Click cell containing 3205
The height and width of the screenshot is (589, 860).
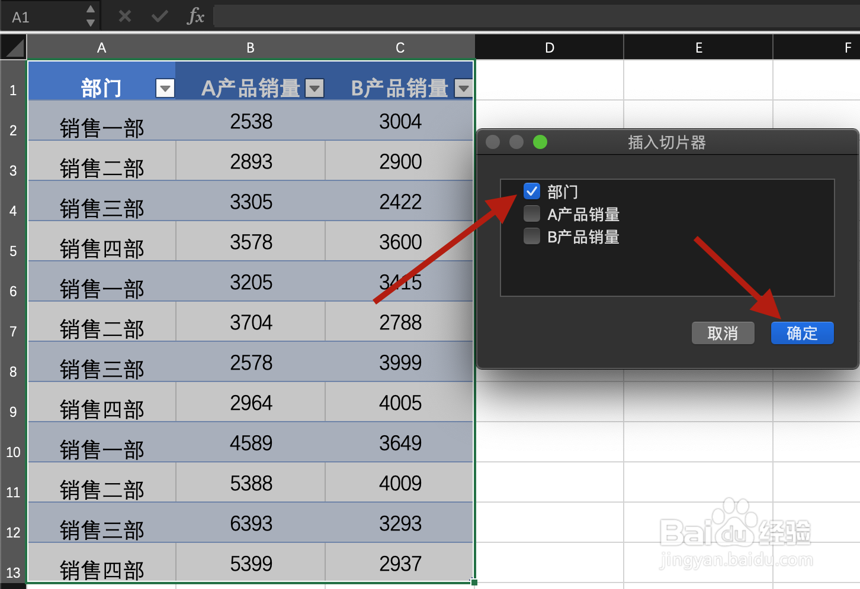pos(251,281)
